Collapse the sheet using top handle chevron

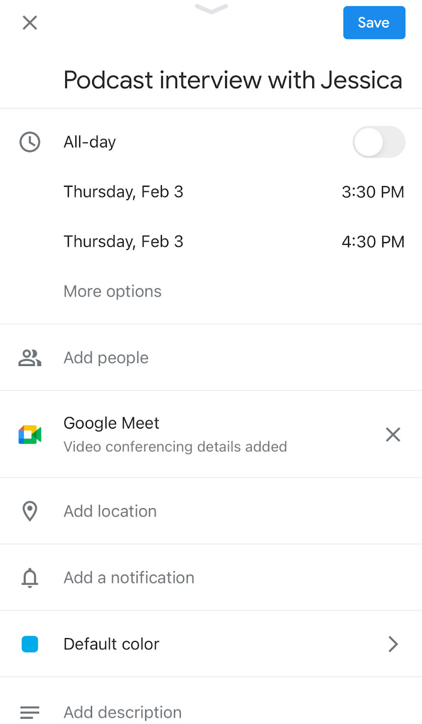pyautogui.click(x=211, y=9)
